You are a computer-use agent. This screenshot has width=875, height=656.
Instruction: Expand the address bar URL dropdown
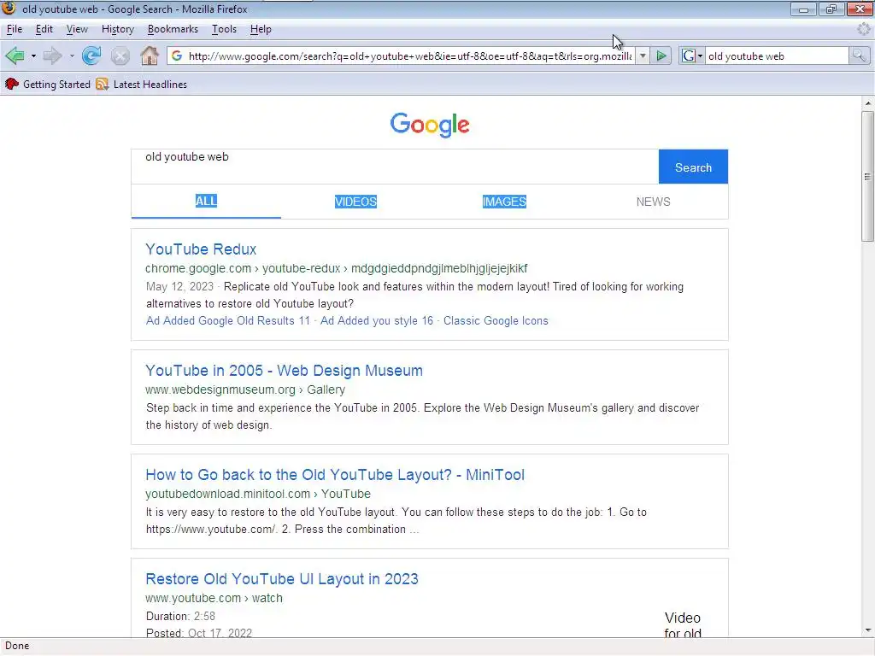[643, 56]
